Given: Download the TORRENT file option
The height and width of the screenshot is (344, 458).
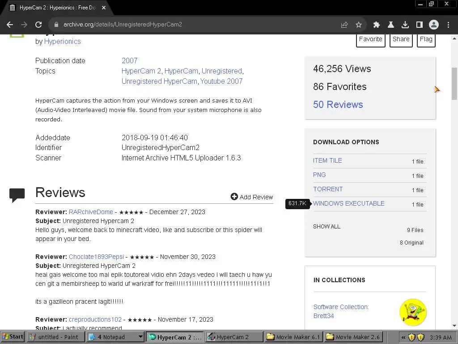Looking at the screenshot, I should pyautogui.click(x=328, y=189).
